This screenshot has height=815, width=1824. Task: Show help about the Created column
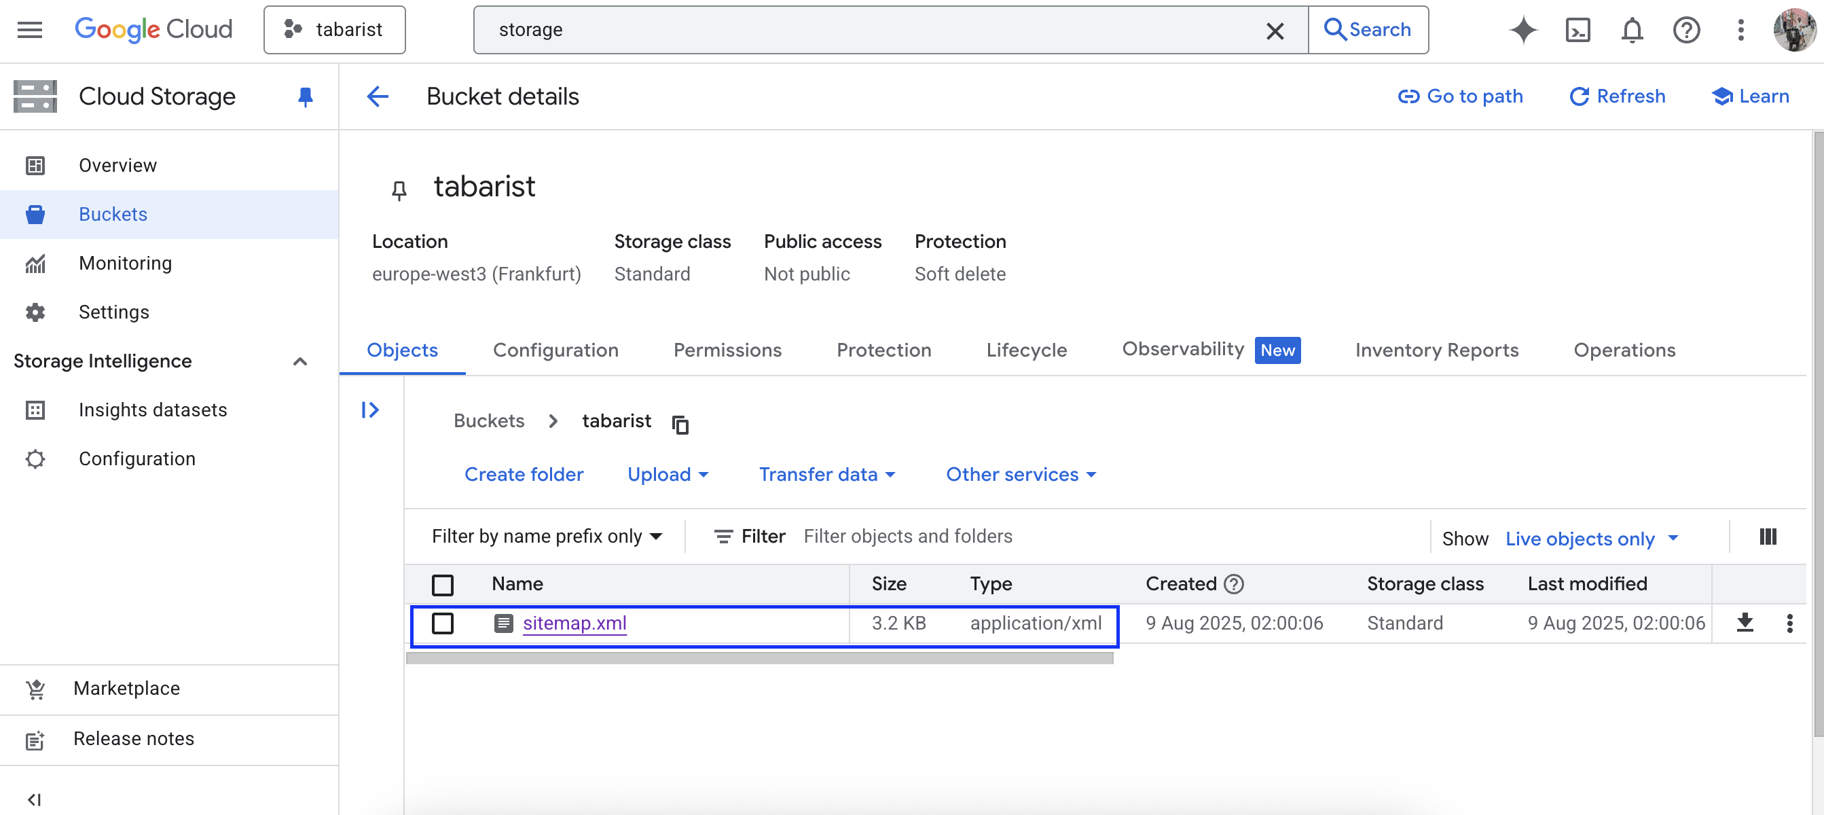1233,584
